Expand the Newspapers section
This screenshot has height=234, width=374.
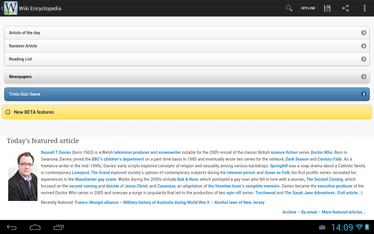[x=187, y=77]
